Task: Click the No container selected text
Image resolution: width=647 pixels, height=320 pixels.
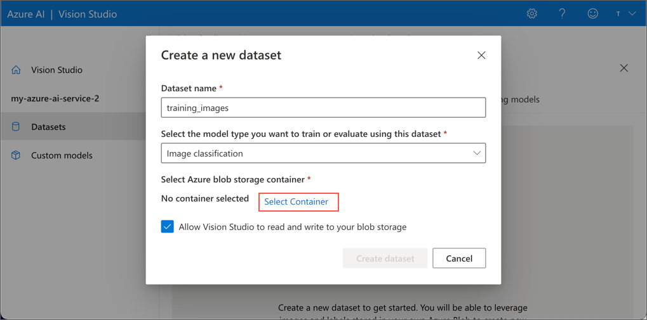Action: tap(205, 198)
